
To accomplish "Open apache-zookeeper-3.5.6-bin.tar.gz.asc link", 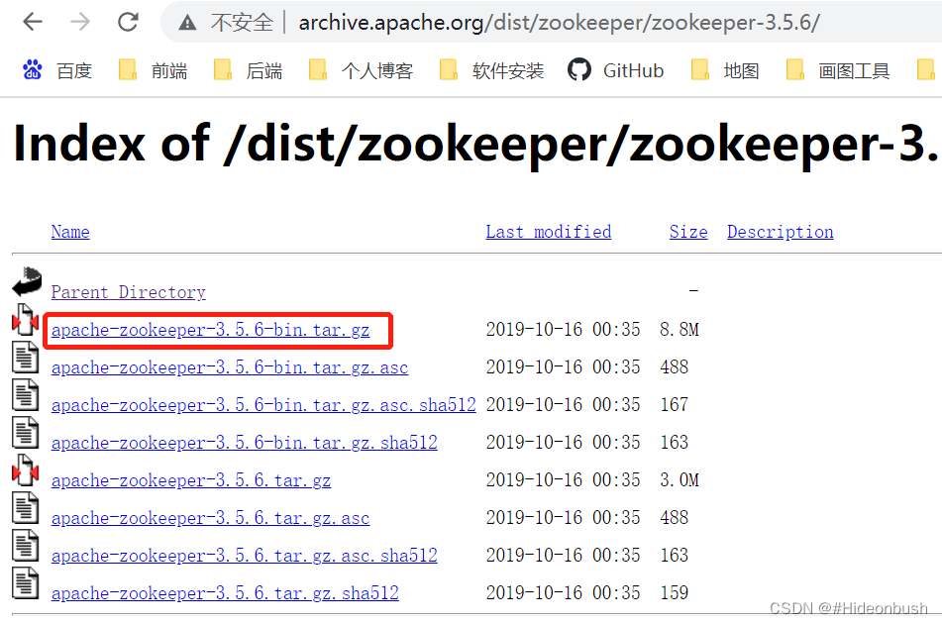I will point(230,367).
